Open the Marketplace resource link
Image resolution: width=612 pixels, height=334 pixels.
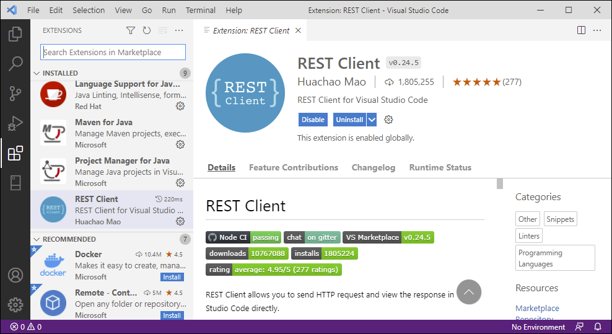(537, 308)
